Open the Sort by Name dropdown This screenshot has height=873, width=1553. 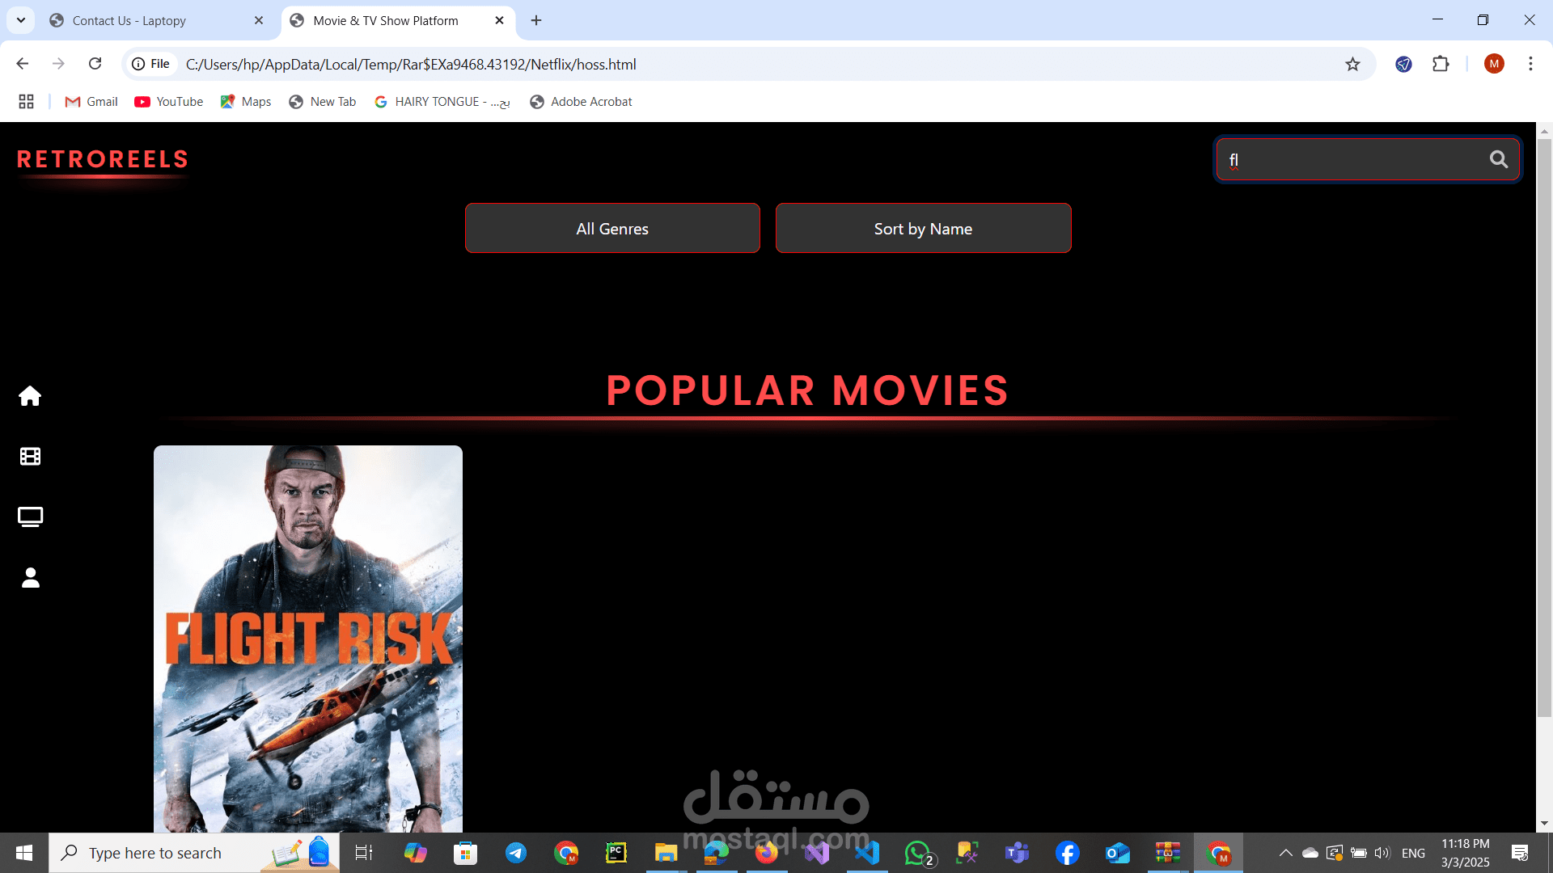point(923,229)
